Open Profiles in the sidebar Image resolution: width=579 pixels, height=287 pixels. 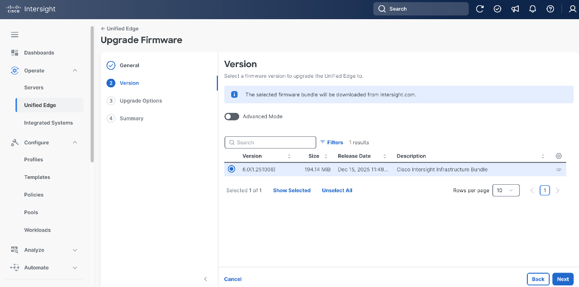34,159
